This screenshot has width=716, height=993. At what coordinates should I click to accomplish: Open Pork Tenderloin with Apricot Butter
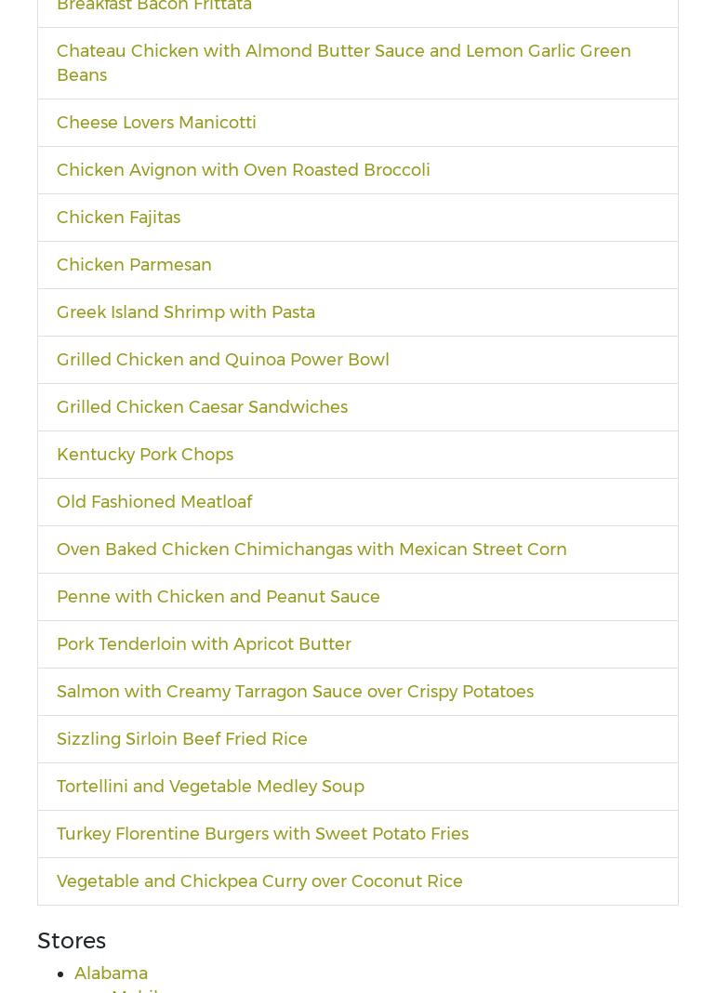pyautogui.click(x=204, y=643)
